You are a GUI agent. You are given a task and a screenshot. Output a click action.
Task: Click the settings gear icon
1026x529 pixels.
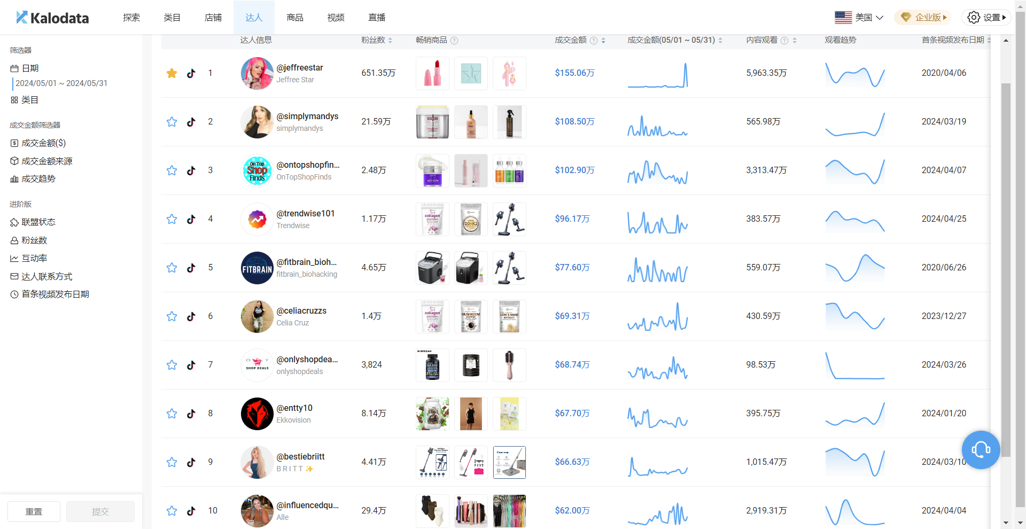pyautogui.click(x=974, y=18)
